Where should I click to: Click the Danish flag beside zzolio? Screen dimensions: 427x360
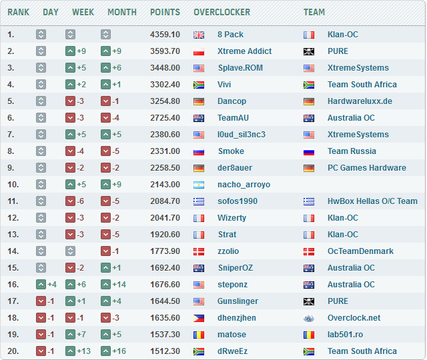(x=199, y=251)
